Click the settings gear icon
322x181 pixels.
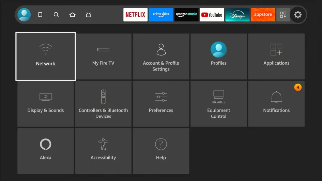[x=298, y=15]
